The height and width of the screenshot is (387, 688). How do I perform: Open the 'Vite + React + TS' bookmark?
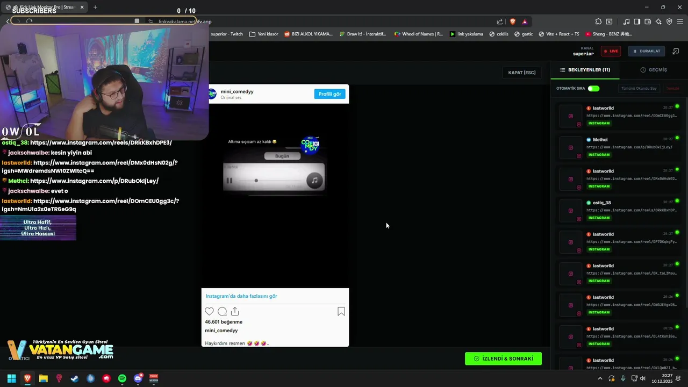[x=558, y=34]
